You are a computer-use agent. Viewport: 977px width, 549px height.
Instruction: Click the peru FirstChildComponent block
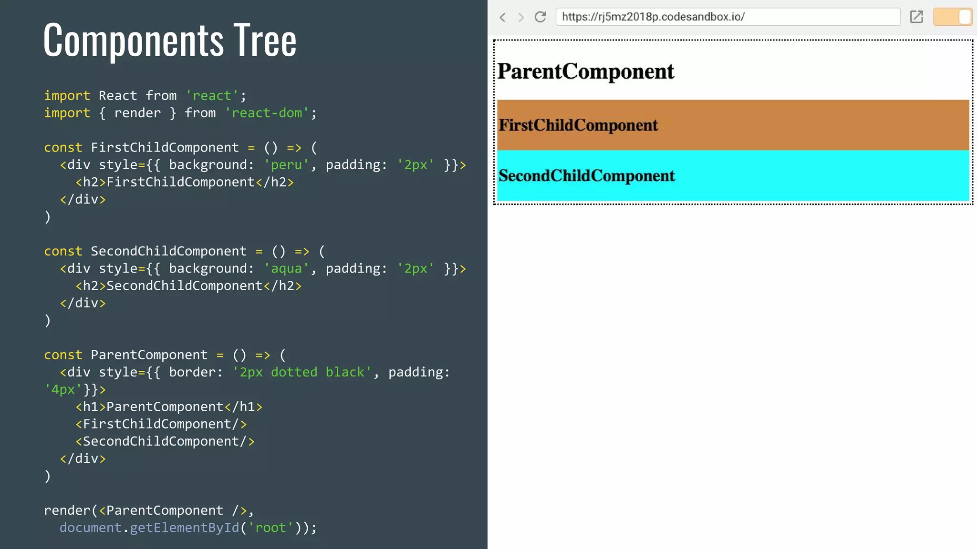click(733, 125)
